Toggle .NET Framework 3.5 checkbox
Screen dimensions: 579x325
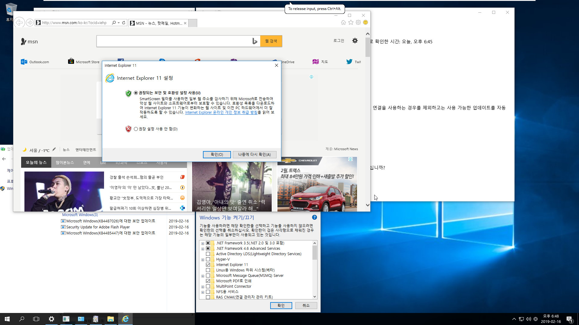click(x=208, y=243)
